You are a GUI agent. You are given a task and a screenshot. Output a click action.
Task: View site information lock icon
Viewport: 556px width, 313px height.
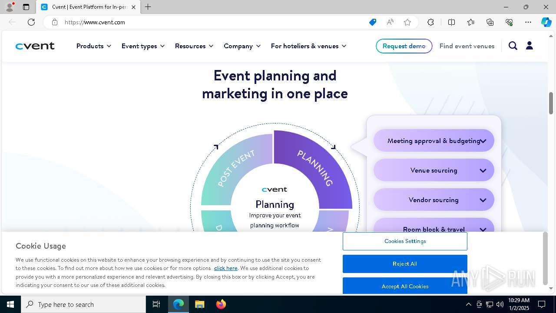[x=55, y=22]
